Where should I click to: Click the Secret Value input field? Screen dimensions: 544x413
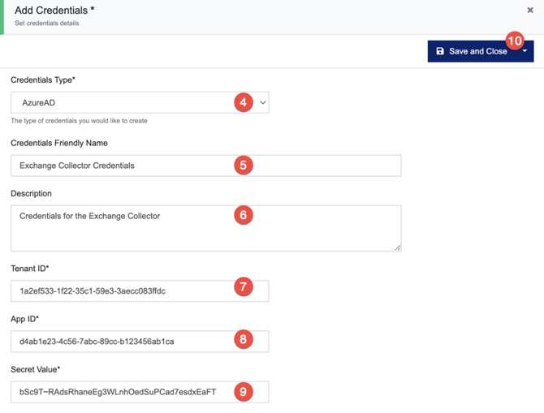tap(140, 392)
